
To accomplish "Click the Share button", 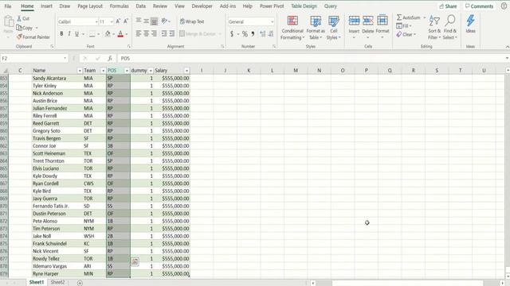I will point(448,6).
